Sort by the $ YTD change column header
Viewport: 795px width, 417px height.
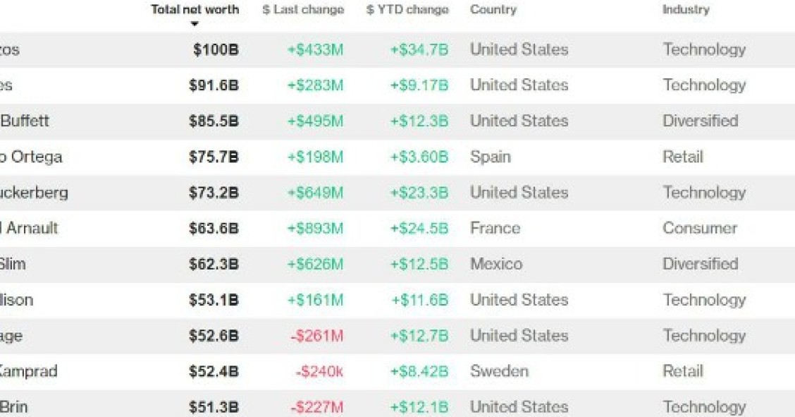[406, 9]
